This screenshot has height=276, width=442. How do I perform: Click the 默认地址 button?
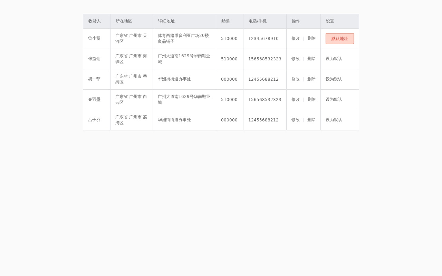[340, 39]
